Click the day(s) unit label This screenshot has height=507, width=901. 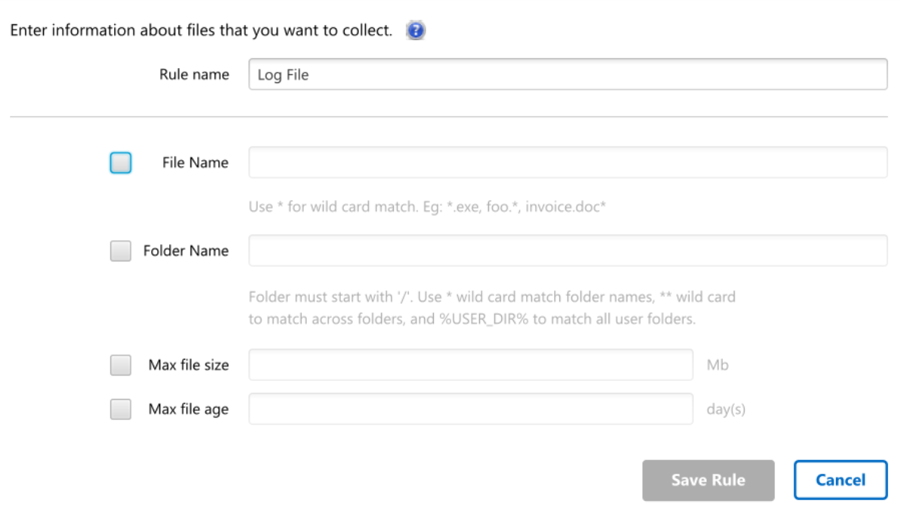point(728,409)
